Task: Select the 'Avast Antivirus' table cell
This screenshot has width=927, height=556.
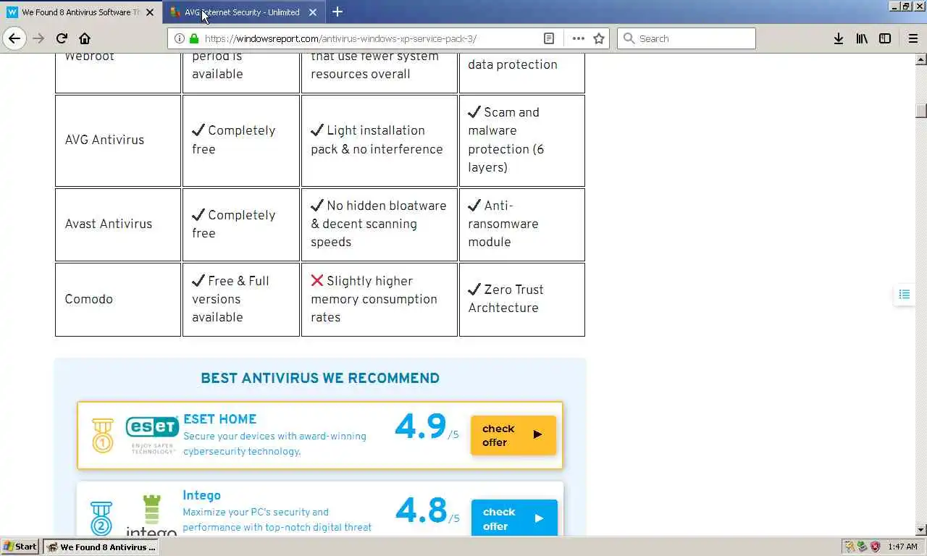Action: click(118, 224)
